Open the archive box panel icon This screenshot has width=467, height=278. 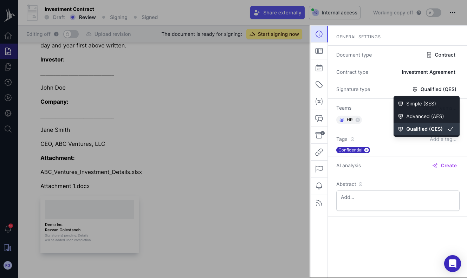(319, 135)
